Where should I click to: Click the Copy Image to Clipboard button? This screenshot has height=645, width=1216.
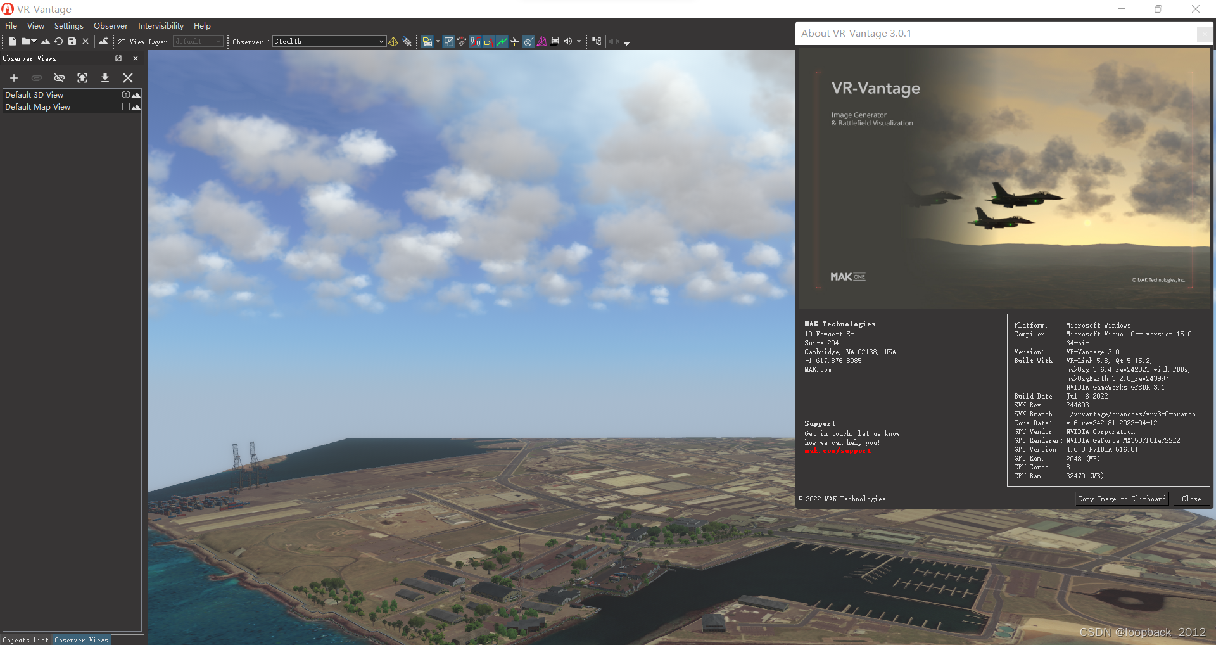(1121, 499)
